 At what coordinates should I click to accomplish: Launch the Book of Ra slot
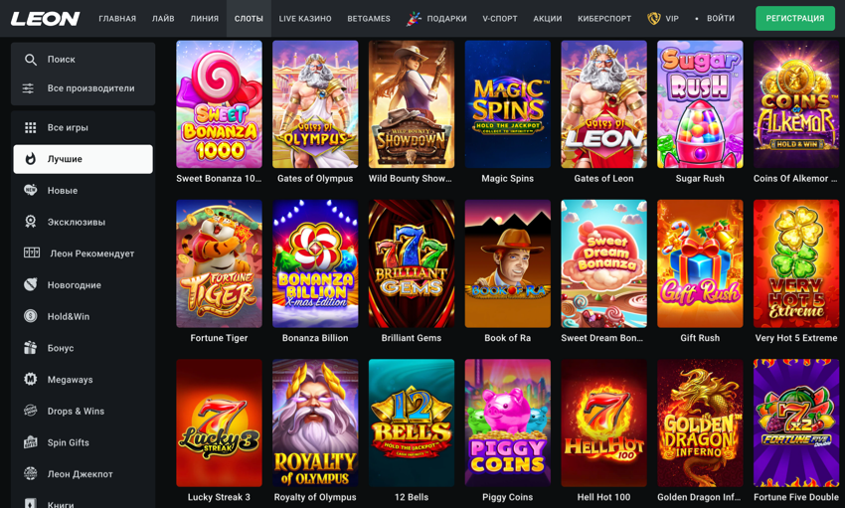point(508,264)
